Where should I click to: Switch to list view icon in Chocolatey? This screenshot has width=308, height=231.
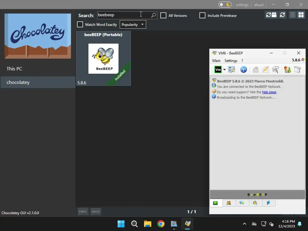[292, 15]
